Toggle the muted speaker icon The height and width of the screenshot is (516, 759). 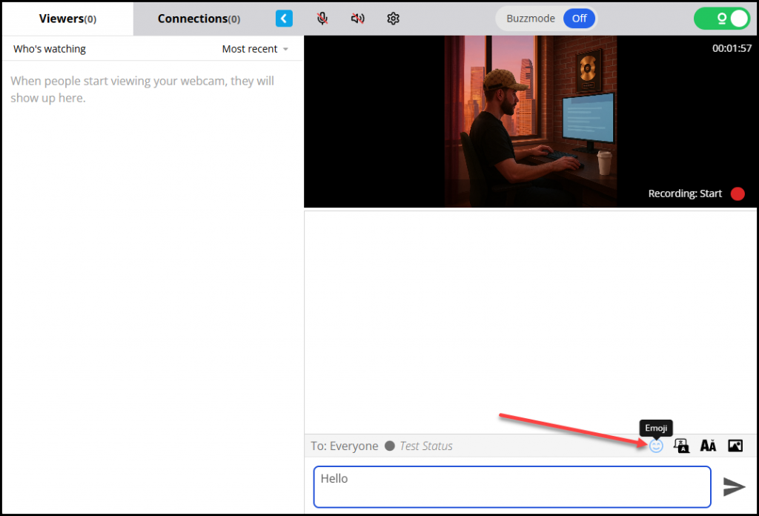point(358,19)
